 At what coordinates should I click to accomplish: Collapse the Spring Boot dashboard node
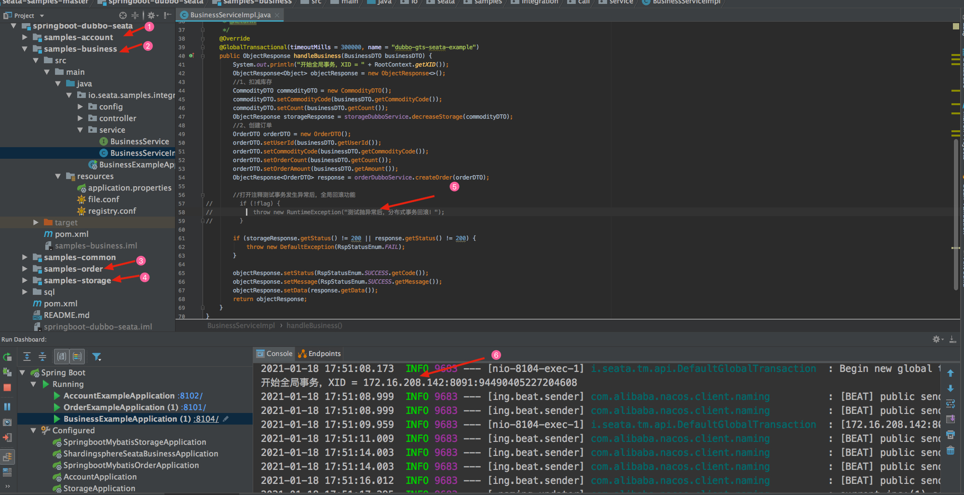[22, 372]
